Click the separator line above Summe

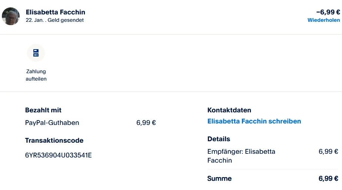pos(273,169)
